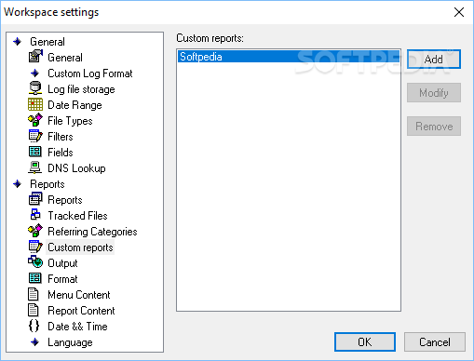Open the Referring Categories page
Image resolution: width=474 pixels, height=361 pixels.
pyautogui.click(x=92, y=232)
